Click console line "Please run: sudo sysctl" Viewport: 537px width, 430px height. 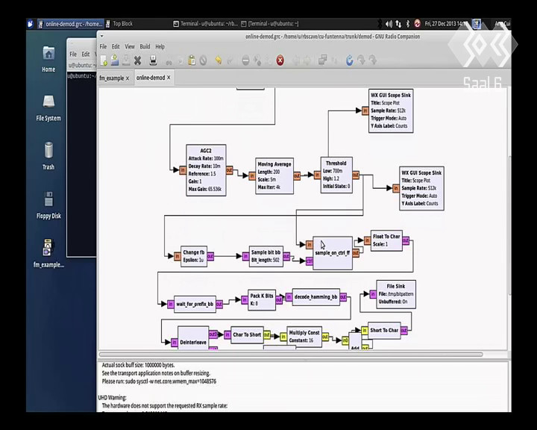click(159, 381)
